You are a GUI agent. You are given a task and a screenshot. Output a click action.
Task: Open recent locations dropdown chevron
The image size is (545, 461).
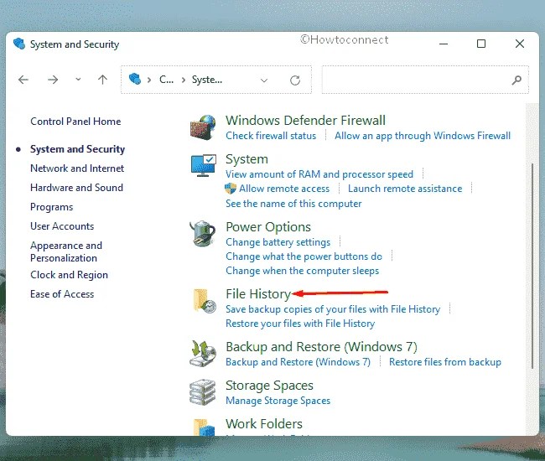coord(78,80)
